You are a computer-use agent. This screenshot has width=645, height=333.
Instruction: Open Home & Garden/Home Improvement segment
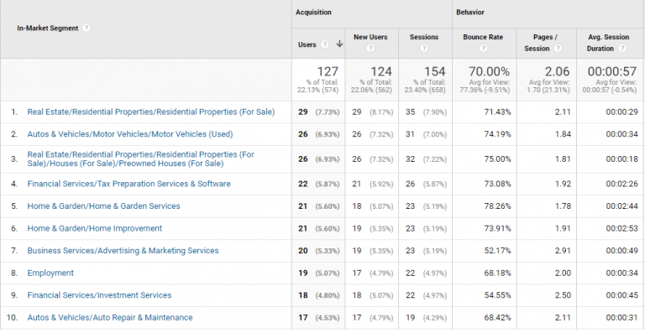pos(95,228)
